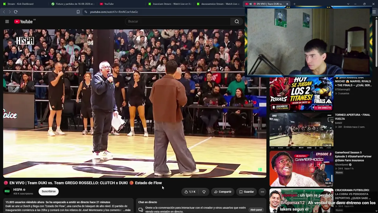Save the video with Guardar
378x213 pixels.
(247, 192)
